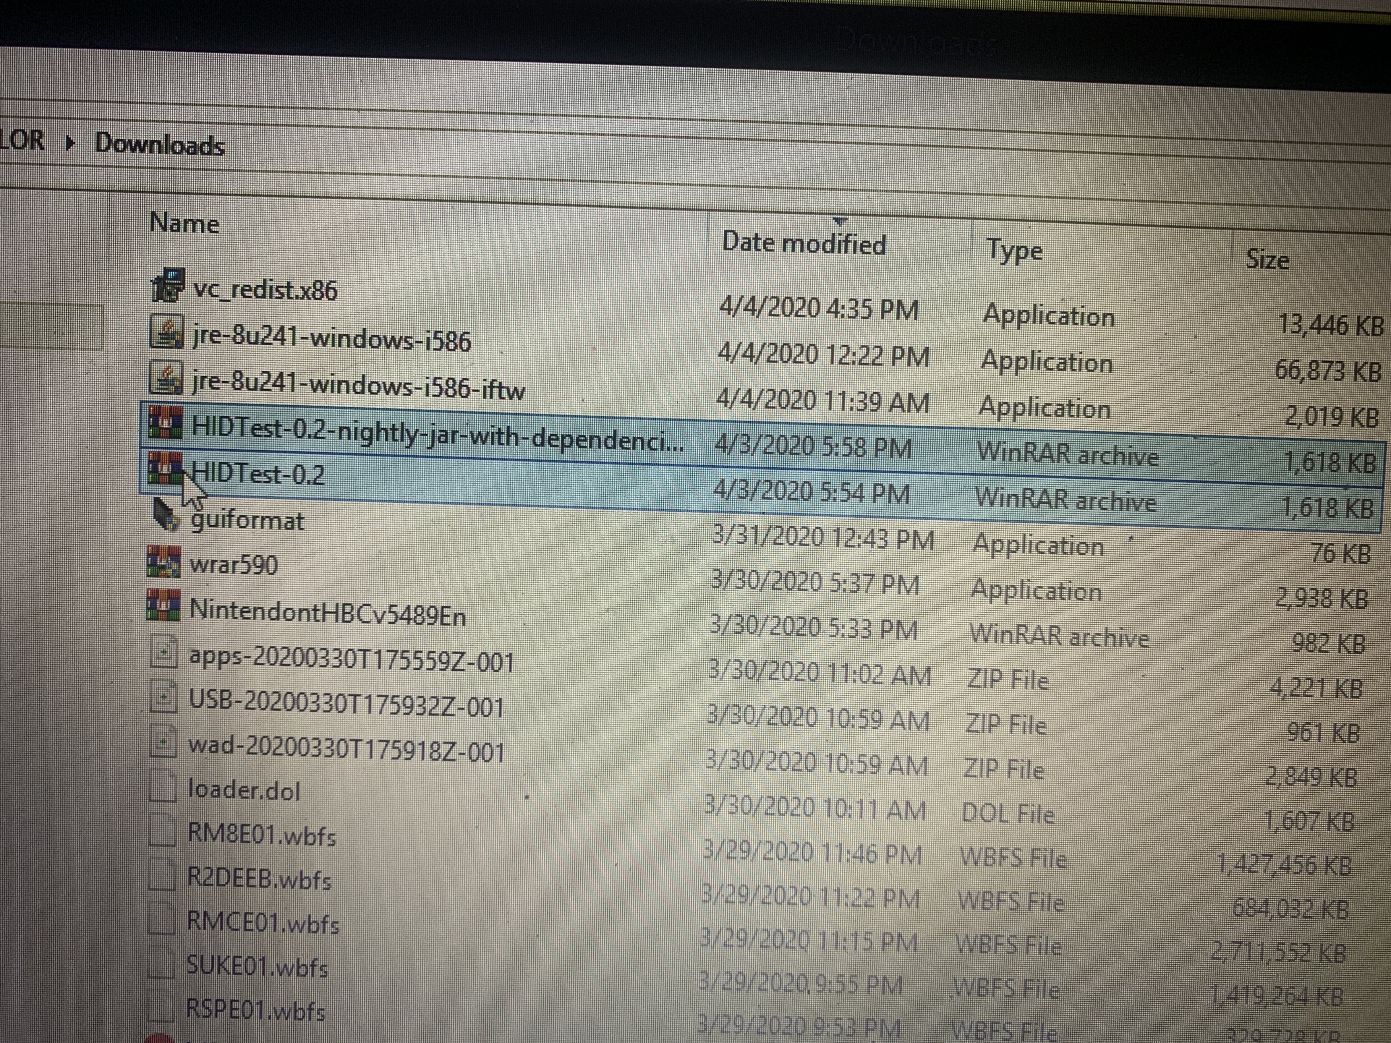Click the RSPE01.wbfs file icon
This screenshot has height=1043, width=1391.
161,1006
